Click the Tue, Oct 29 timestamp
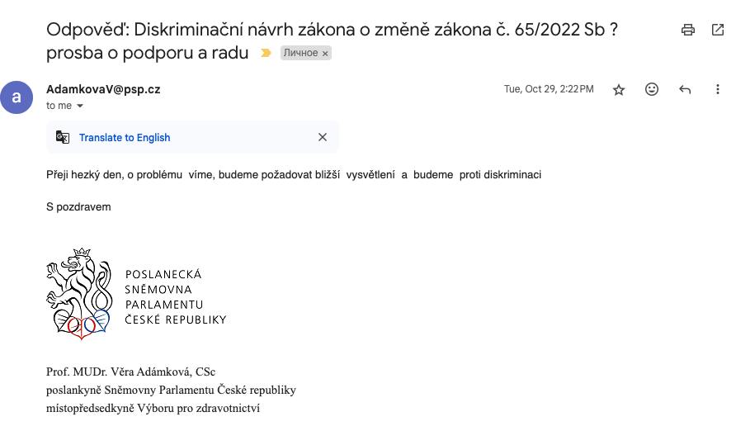This screenshot has width=736, height=445. coord(549,89)
